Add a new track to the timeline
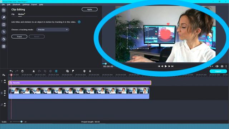Viewport: 229px width, 129px height. pyautogui.click(x=4, y=75)
